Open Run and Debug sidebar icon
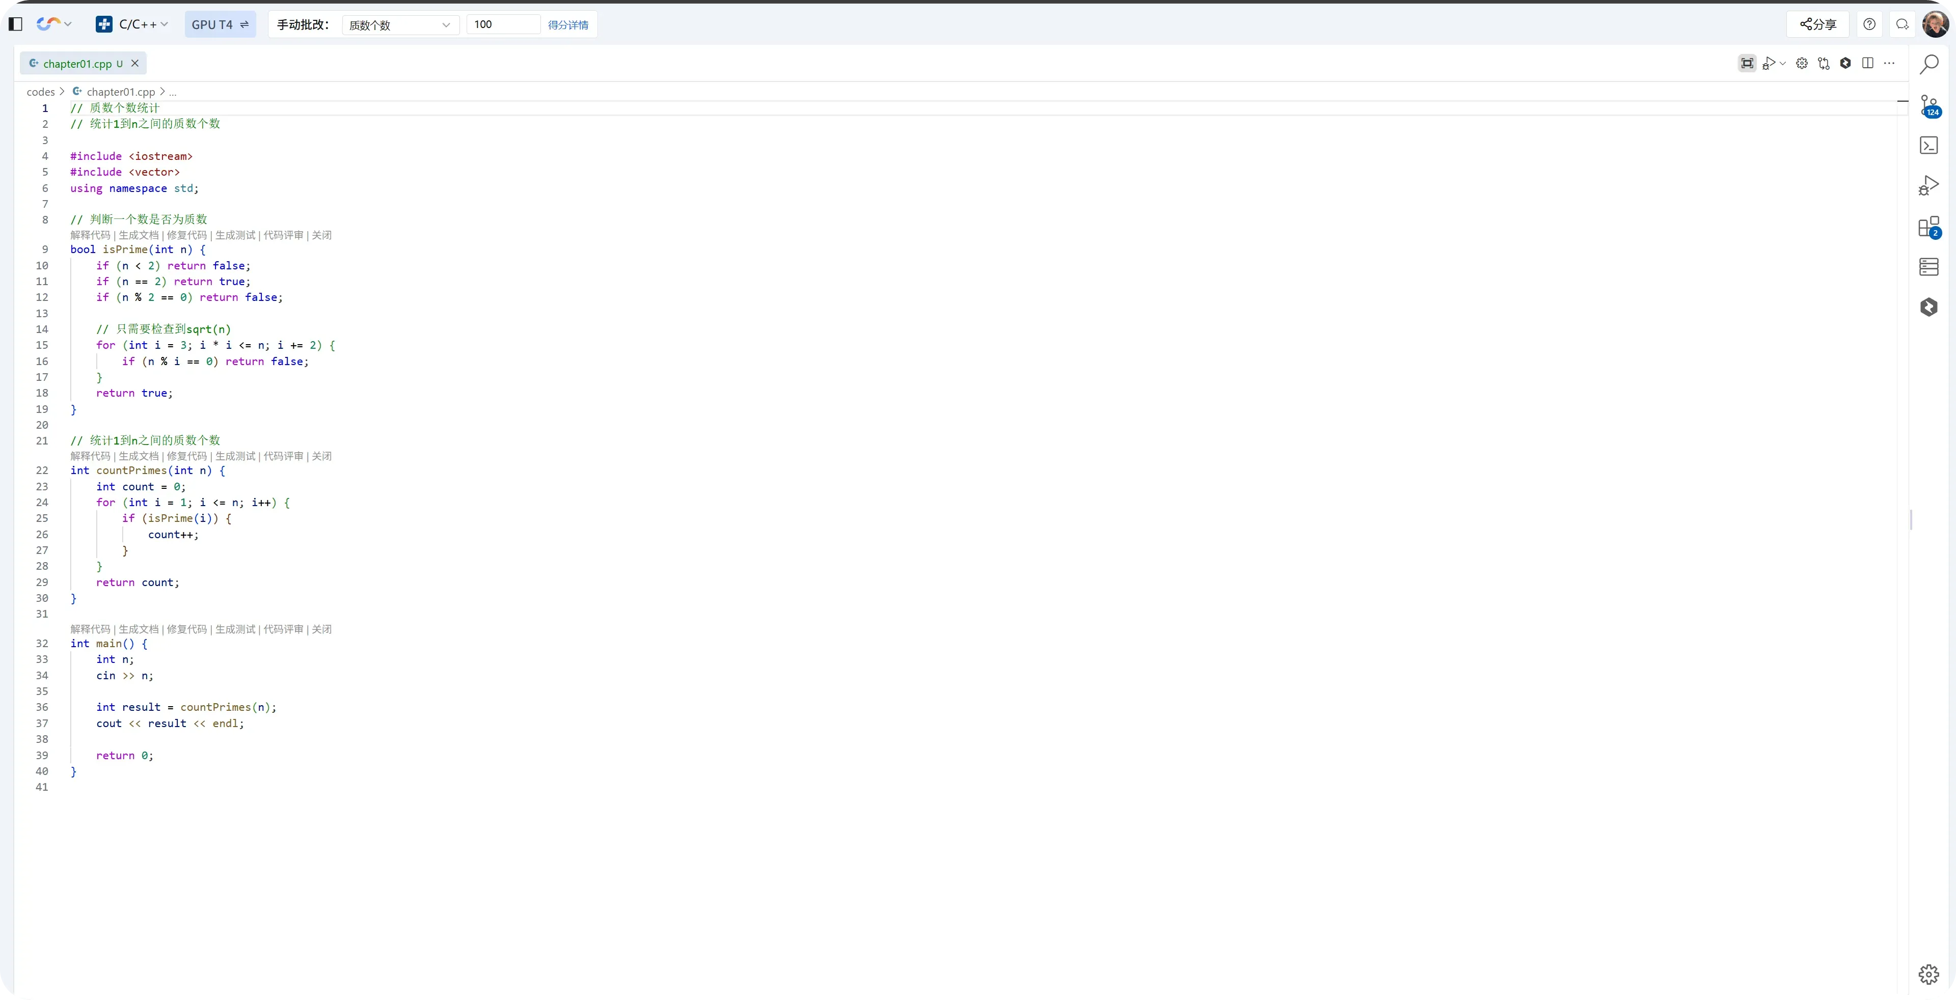Image resolution: width=1956 pixels, height=1000 pixels. pyautogui.click(x=1928, y=186)
